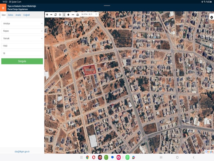214x161 pixels.
Task: Expand the Antalya province dropdown
Action: (22, 24)
